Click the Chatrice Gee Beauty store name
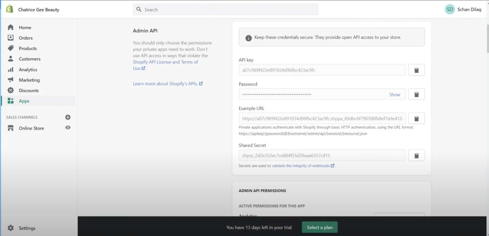This screenshot has width=489, height=236. coord(39,9)
